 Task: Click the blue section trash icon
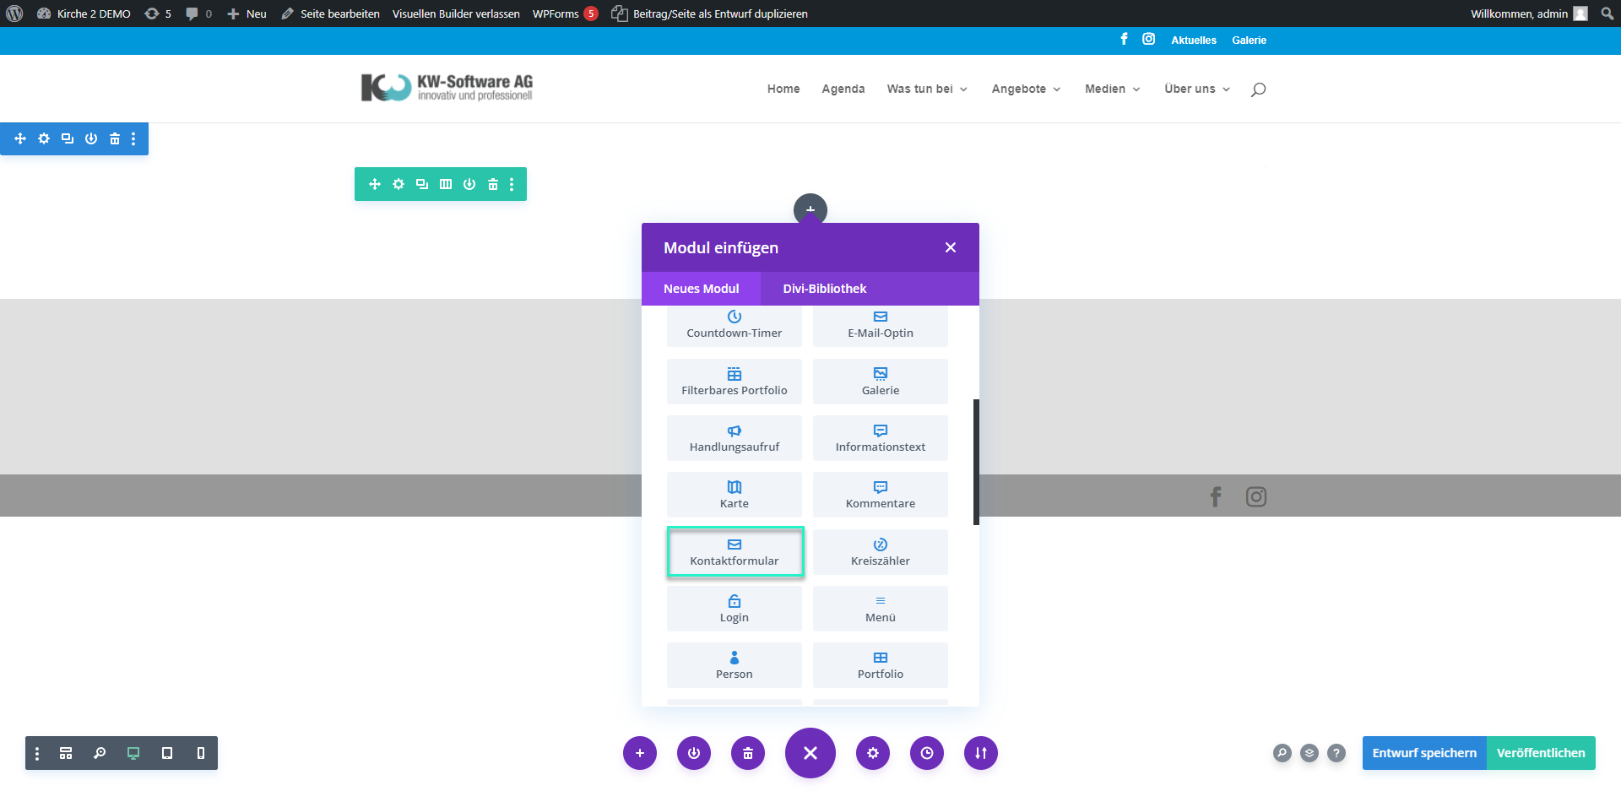coord(115,138)
